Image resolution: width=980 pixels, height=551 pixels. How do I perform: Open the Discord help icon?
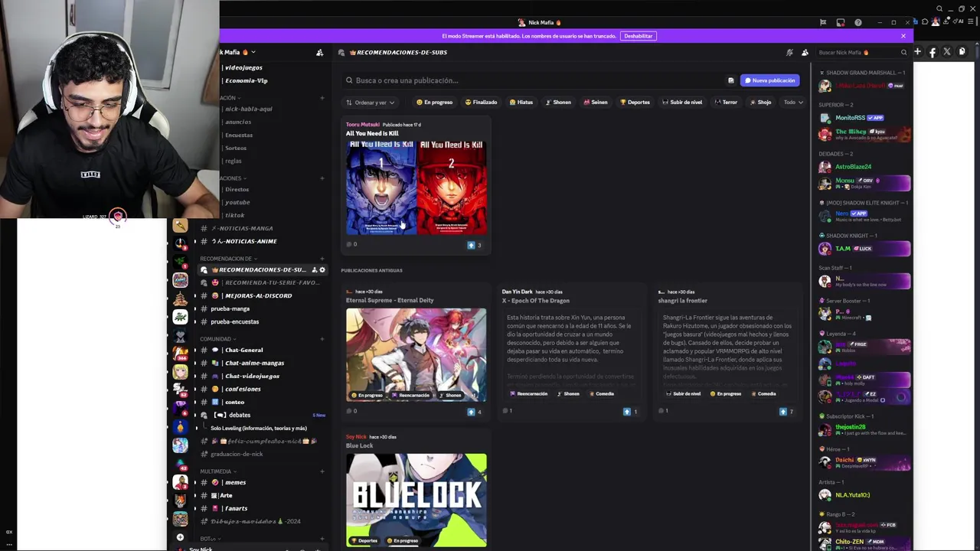(x=857, y=22)
